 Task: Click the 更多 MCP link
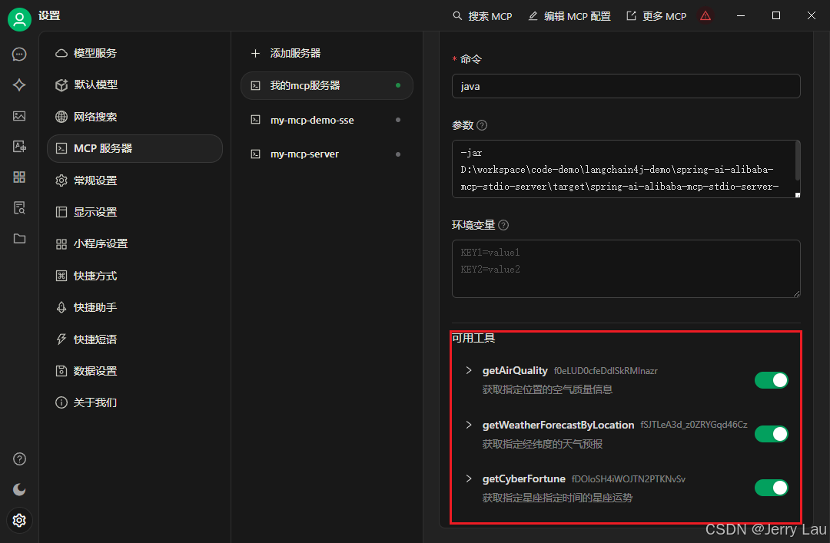(x=656, y=16)
